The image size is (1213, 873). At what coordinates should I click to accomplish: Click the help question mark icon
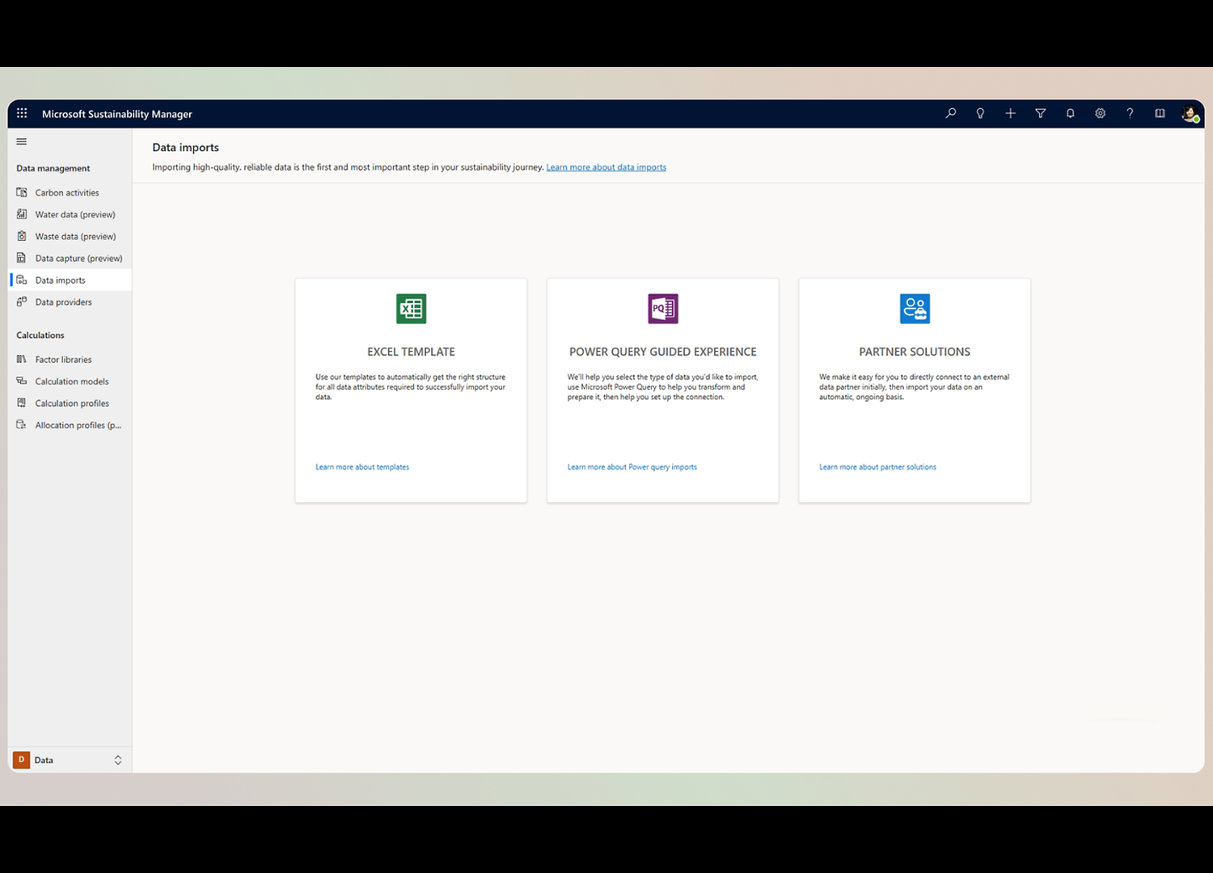click(x=1130, y=113)
